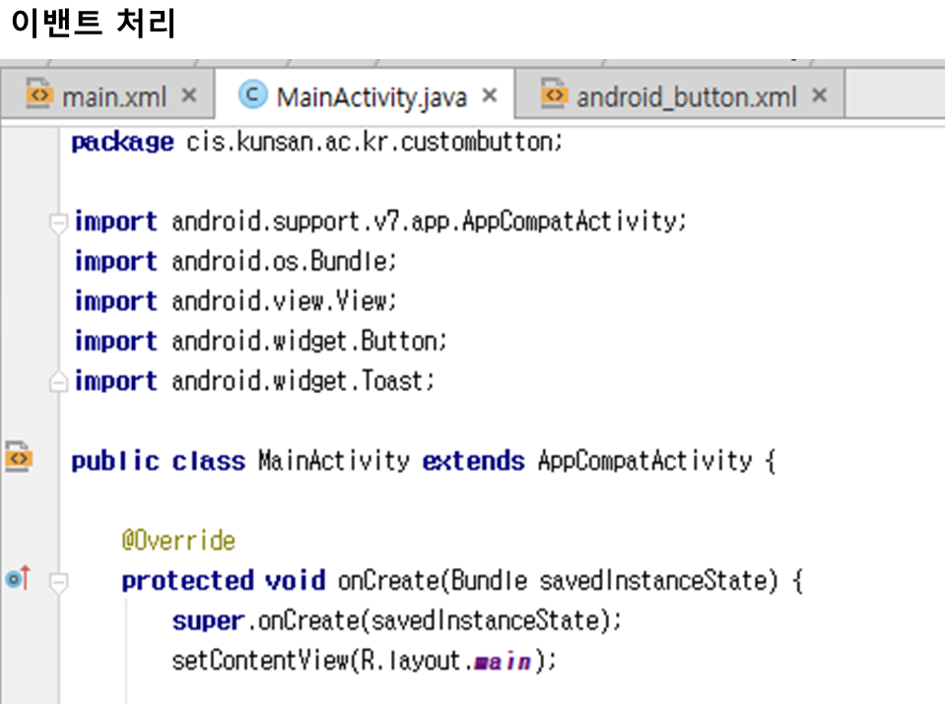
Task: Close the main.xml tab
Action: 190,96
